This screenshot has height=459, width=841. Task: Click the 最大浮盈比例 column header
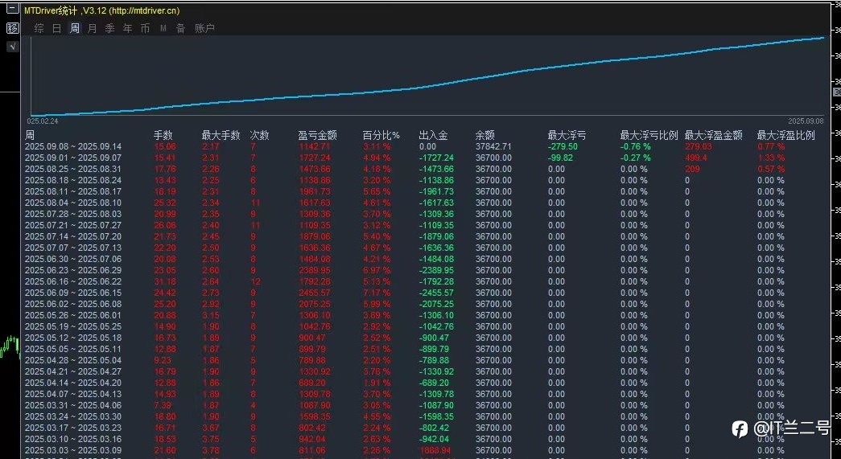(x=786, y=136)
